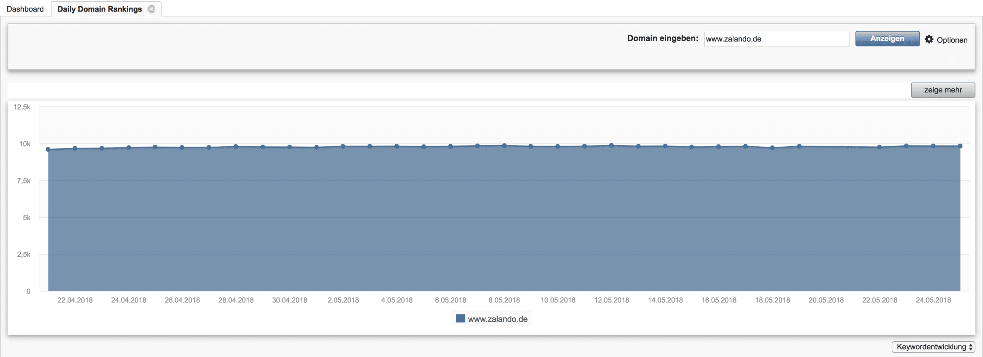Click the www.zalando.de legend label
Screen dimensions: 983x357
498,319
